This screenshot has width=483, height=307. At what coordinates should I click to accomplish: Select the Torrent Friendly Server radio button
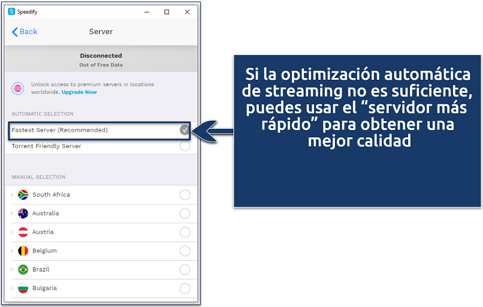coord(185,146)
